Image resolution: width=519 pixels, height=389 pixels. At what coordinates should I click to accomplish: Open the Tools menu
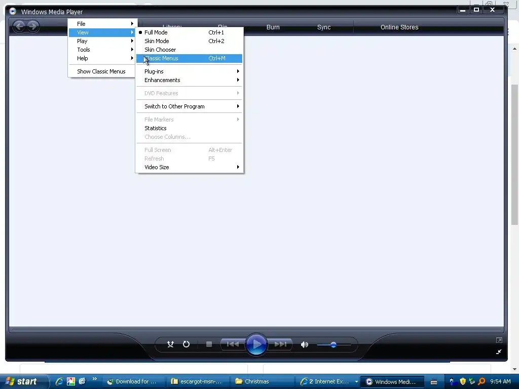point(101,50)
